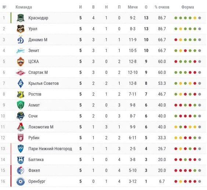Open the Krasnodar club crest icon
Viewport: 207px width, 190px height.
(x=21, y=18)
